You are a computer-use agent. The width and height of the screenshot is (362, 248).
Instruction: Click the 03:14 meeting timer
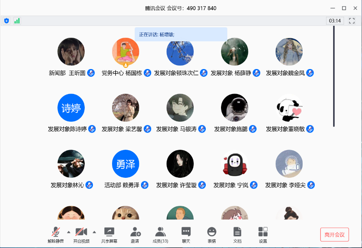pyautogui.click(x=335, y=21)
